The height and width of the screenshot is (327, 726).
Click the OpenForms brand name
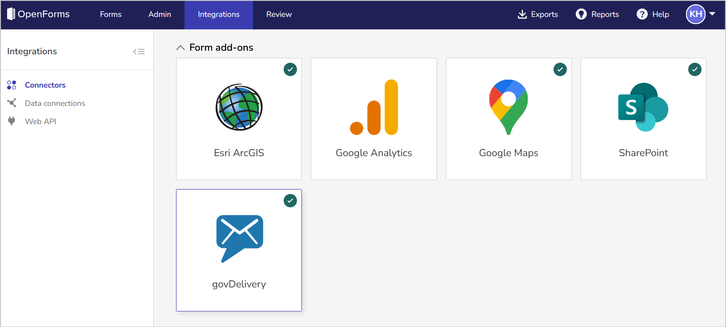tap(44, 14)
